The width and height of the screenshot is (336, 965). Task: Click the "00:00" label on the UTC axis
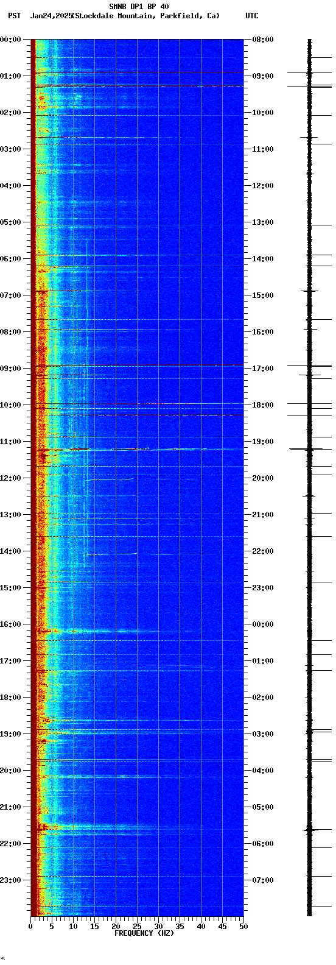(263, 624)
